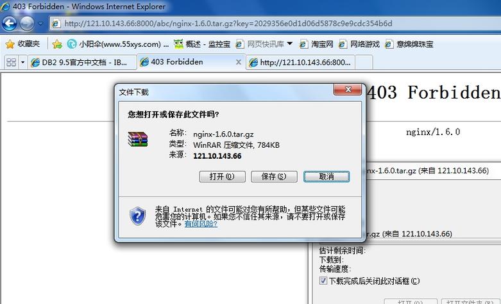Click the 传输速度 label in background dialog
501x304 pixels.
point(335,269)
